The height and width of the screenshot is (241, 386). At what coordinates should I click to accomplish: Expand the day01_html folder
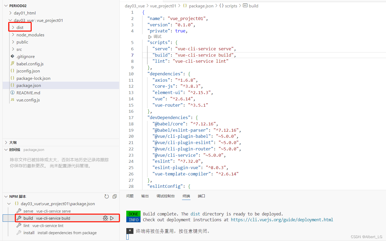coord(10,13)
